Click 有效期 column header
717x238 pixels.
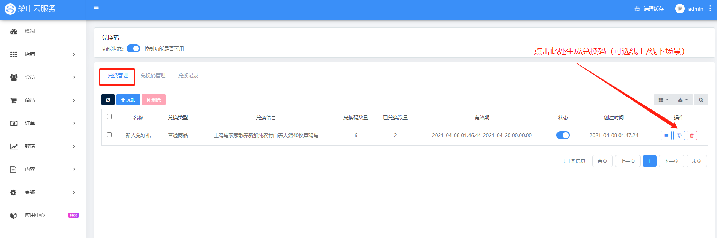point(482,117)
